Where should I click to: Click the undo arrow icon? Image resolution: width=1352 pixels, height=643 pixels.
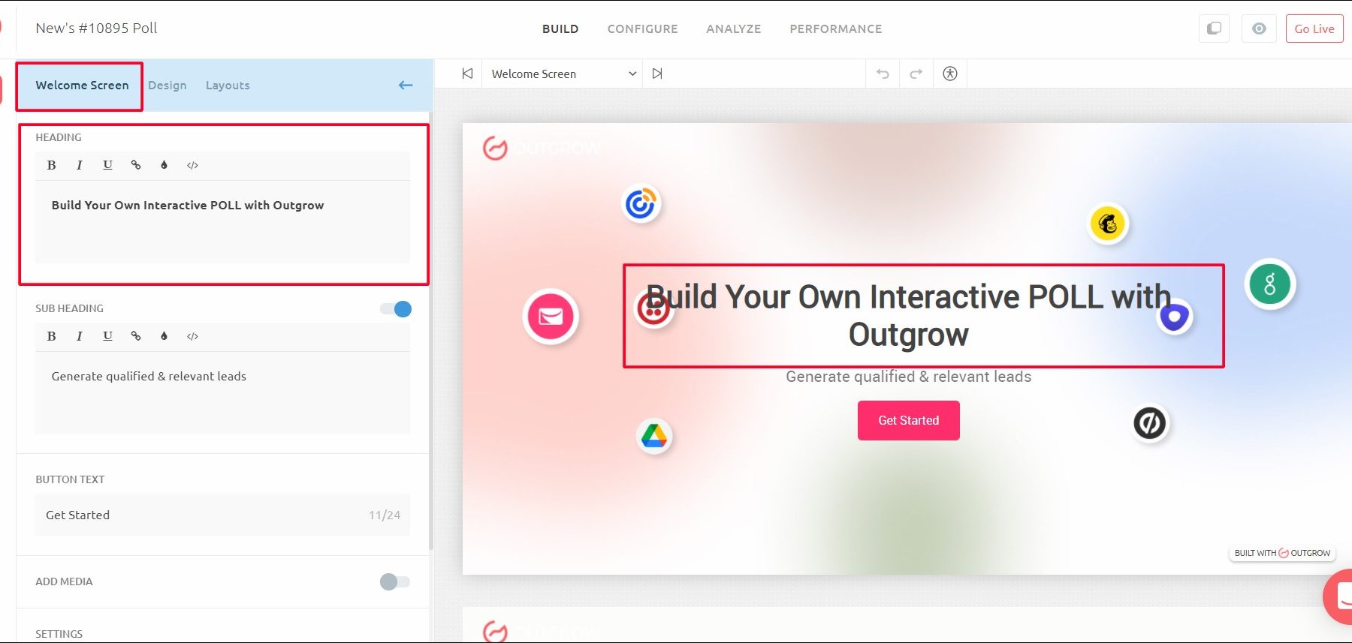[883, 74]
